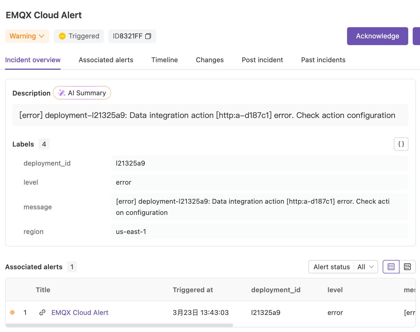
Task: Click the AI Summary magic wand icon
Action: point(61,93)
